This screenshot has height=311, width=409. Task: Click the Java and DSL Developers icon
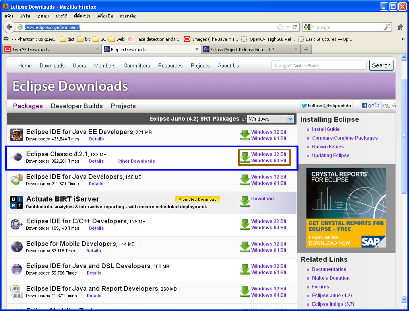pyautogui.click(x=16, y=269)
